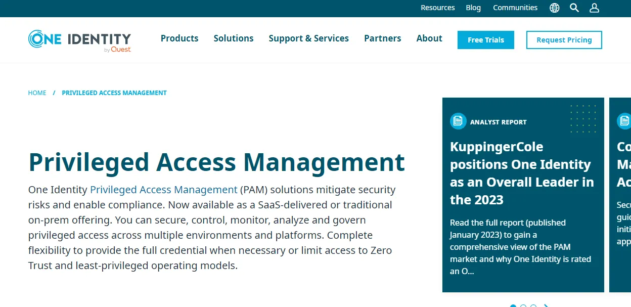Click the Free Trials button
This screenshot has height=307, width=631.
(486, 40)
